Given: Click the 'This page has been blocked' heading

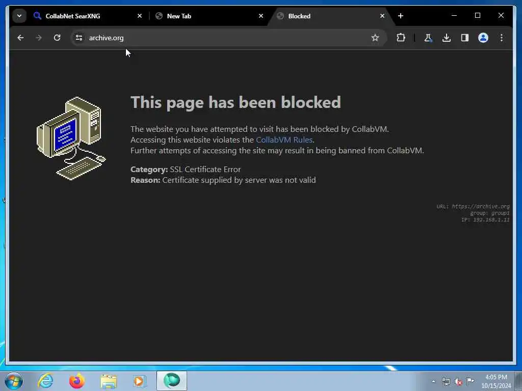Looking at the screenshot, I should pyautogui.click(x=236, y=102).
